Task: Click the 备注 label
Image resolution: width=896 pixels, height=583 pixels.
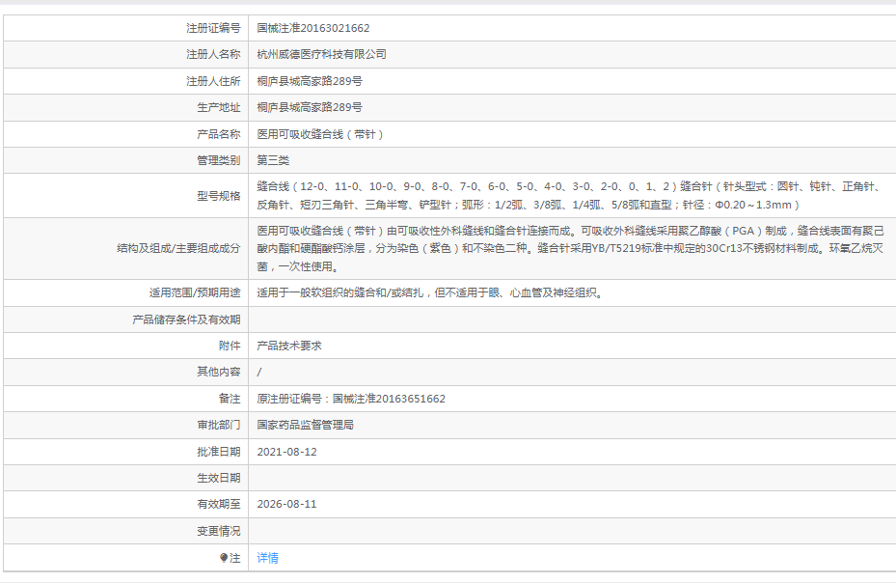Action: (x=230, y=399)
